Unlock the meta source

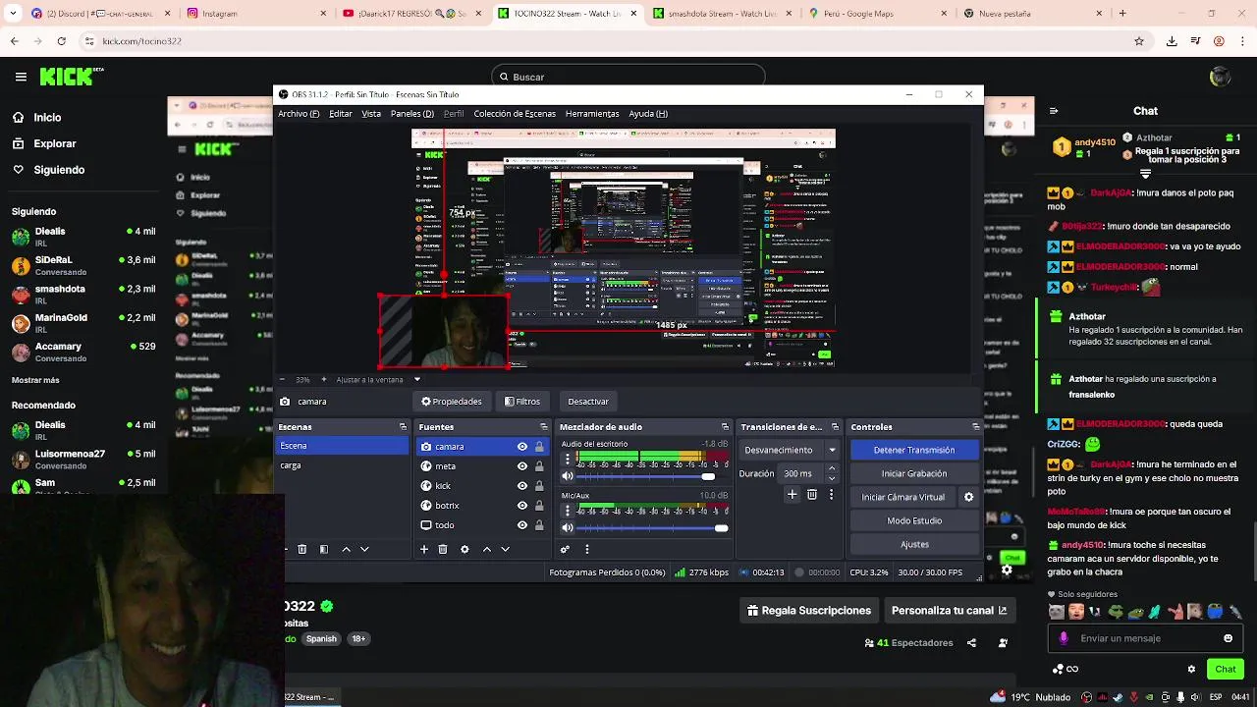pyautogui.click(x=539, y=466)
